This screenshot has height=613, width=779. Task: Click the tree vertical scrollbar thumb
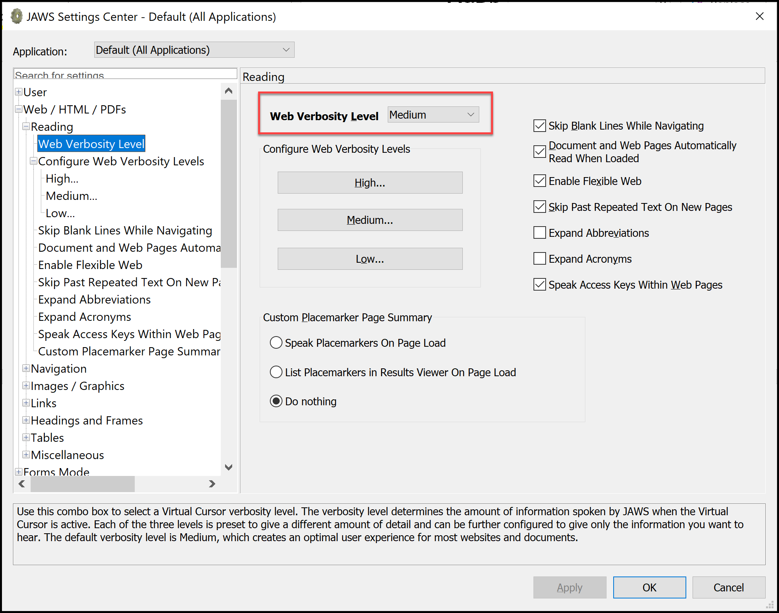pyautogui.click(x=229, y=184)
